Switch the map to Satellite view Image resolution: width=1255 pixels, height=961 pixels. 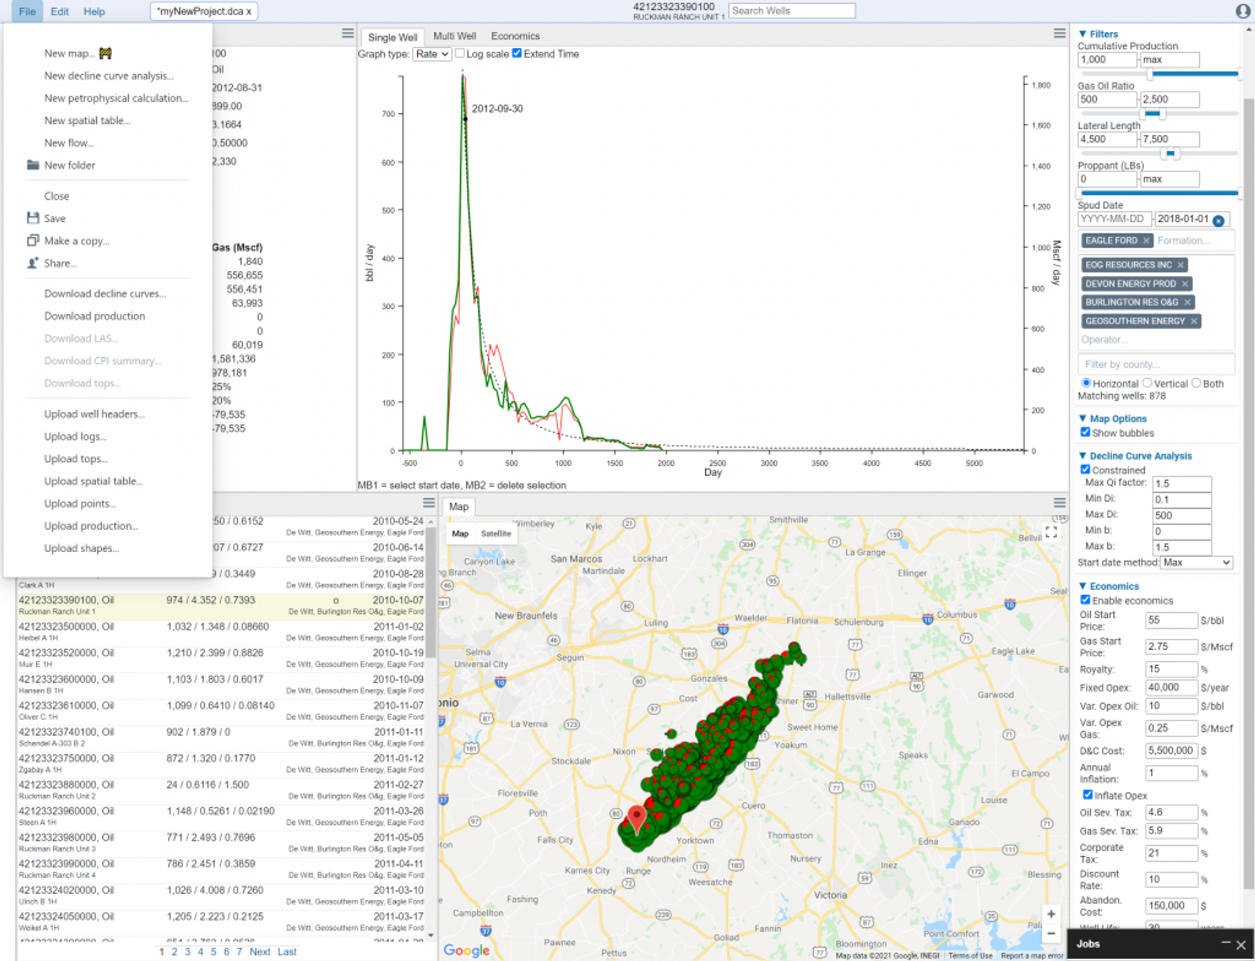495,534
